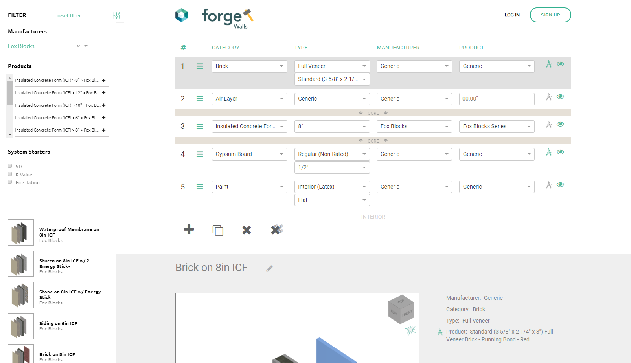
Task: Grab the drag handle for row 2 Air Layer
Action: [x=200, y=99]
